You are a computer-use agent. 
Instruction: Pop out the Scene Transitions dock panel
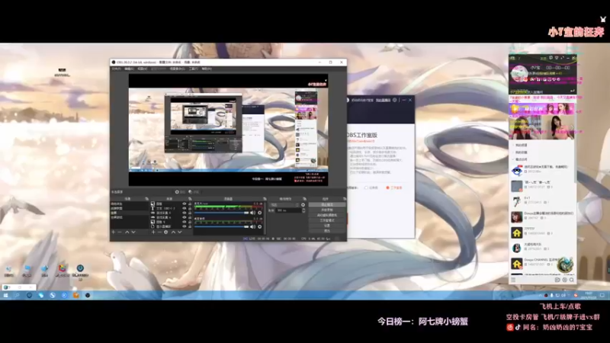(x=304, y=199)
